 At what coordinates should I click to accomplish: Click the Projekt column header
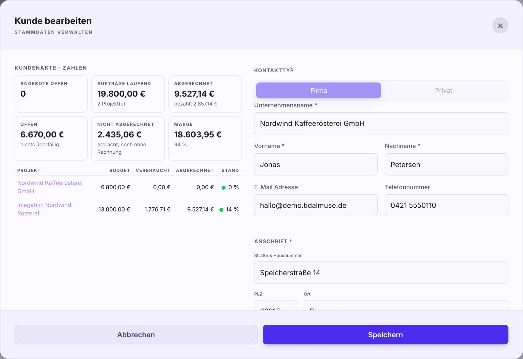[29, 170]
